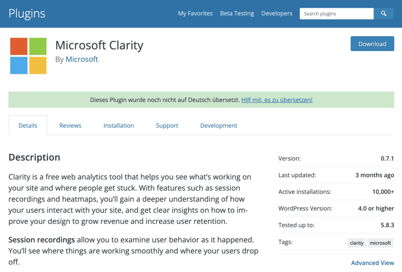
Task: Click the '4.0 or higher' WordPress version
Action: point(376,208)
